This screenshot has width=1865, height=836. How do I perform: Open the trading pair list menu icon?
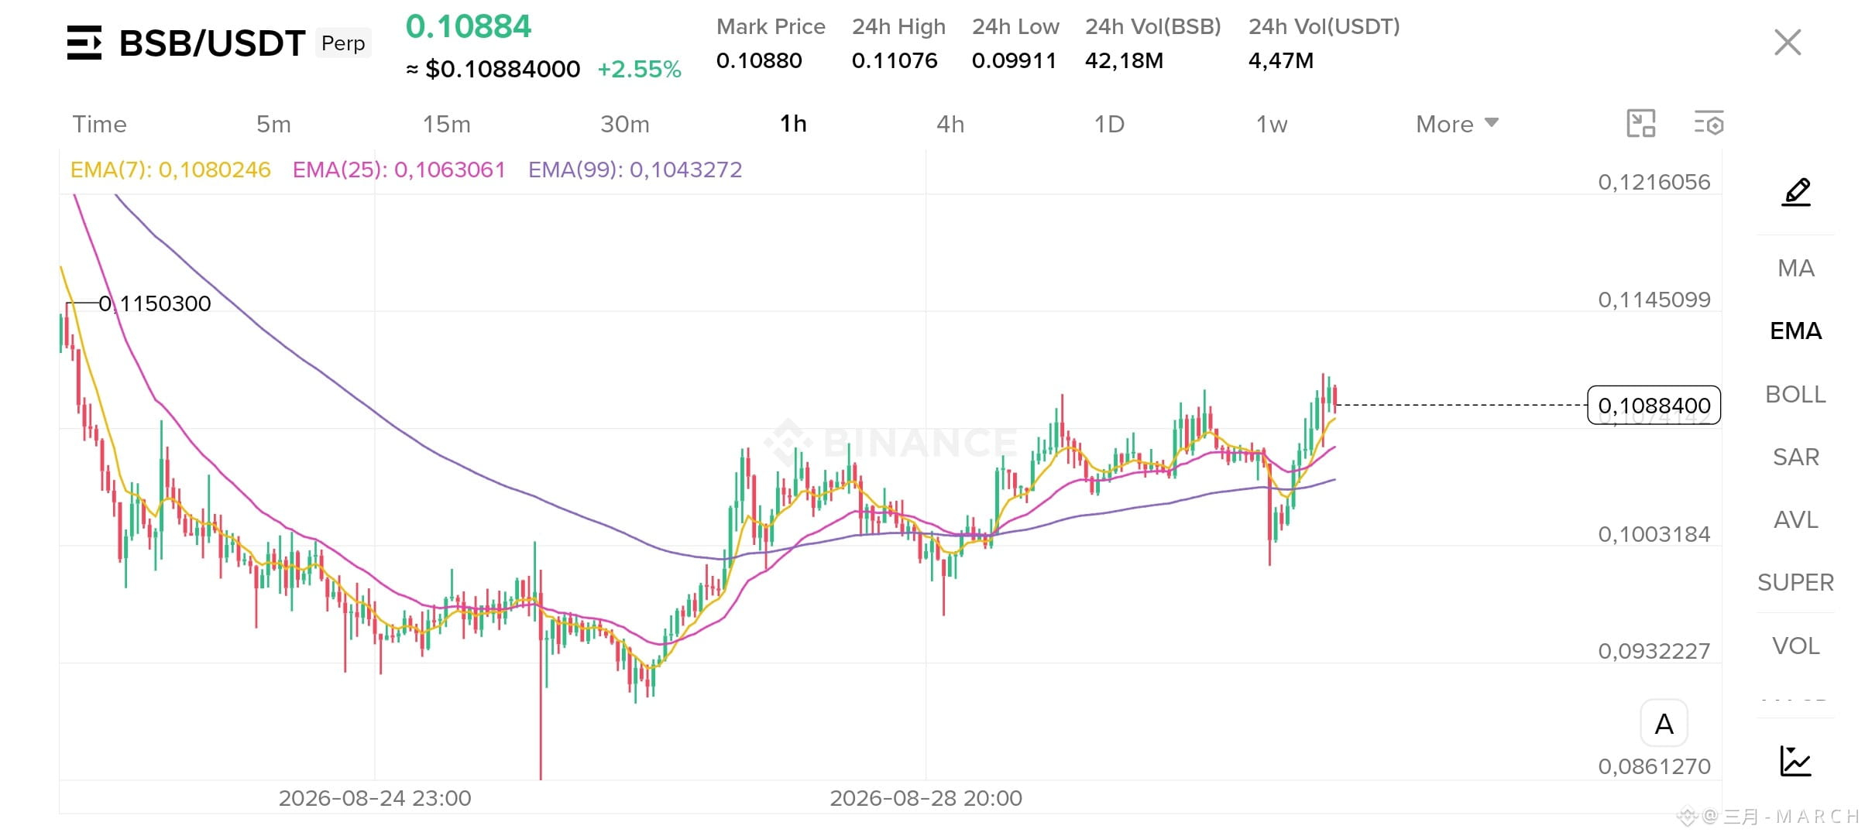click(x=84, y=43)
